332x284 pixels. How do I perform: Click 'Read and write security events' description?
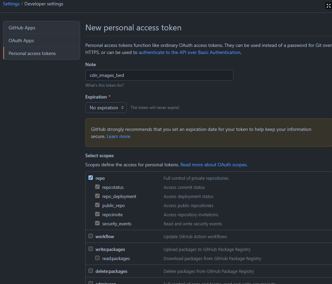pos(193,224)
